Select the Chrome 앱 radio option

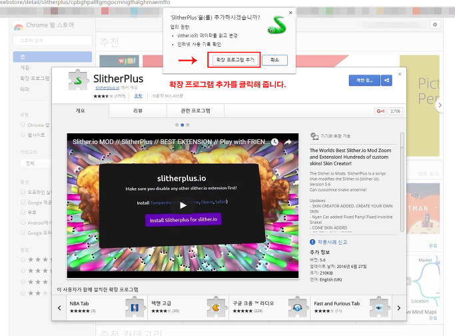(x=23, y=125)
